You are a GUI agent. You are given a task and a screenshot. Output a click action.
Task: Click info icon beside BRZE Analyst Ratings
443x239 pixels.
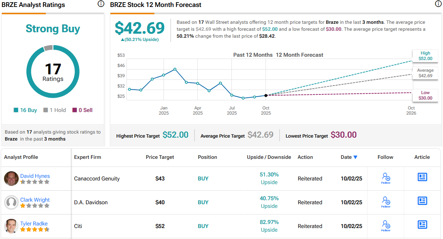pyautogui.click(x=101, y=4)
